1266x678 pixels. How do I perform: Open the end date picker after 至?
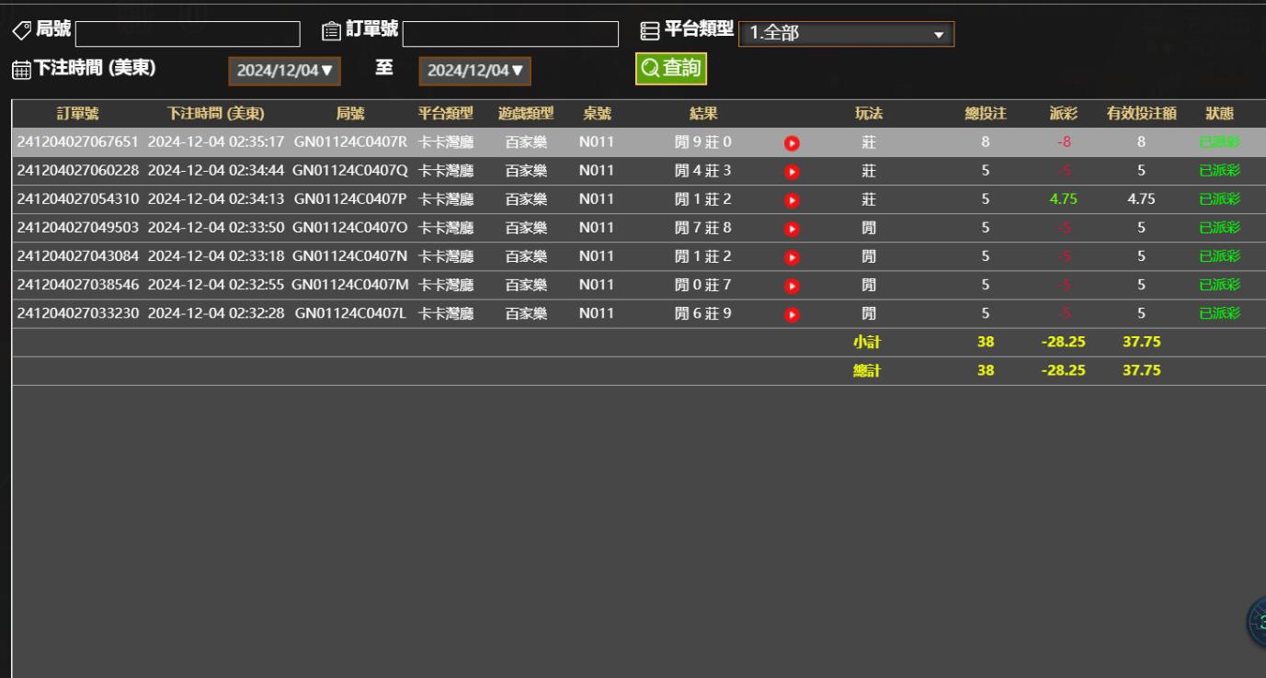click(x=474, y=71)
